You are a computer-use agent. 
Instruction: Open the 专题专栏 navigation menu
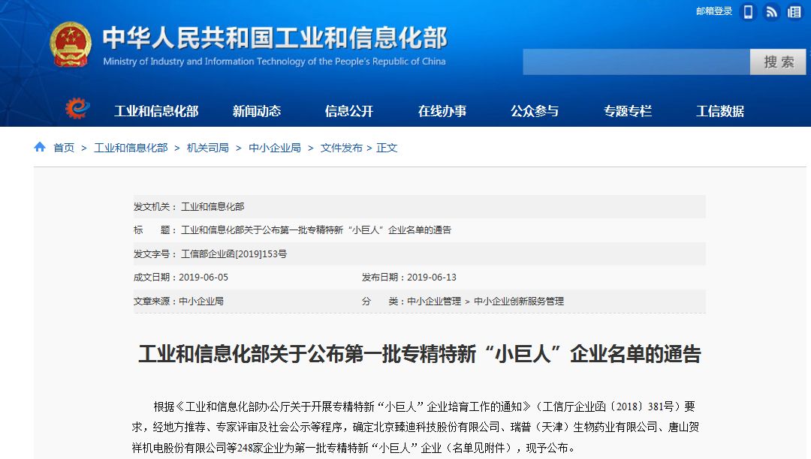[629, 109]
